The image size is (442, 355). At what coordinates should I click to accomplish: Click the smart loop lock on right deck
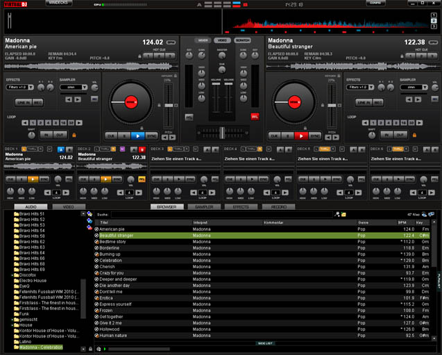click(x=414, y=135)
